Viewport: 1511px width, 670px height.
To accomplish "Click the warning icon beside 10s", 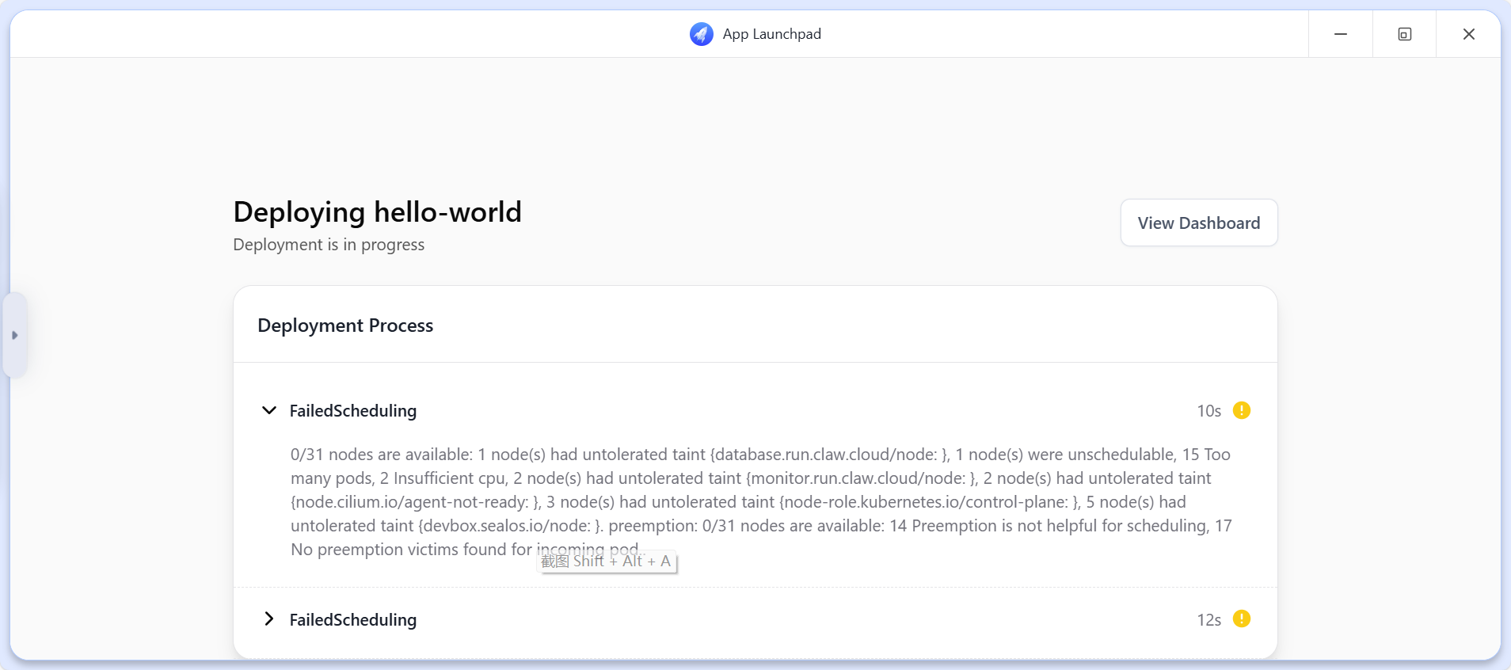I will 1242,410.
